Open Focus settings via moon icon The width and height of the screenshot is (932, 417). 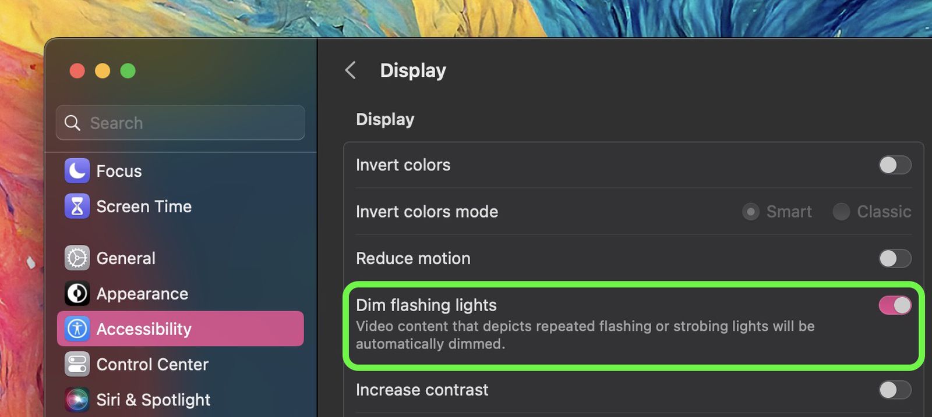pyautogui.click(x=75, y=170)
